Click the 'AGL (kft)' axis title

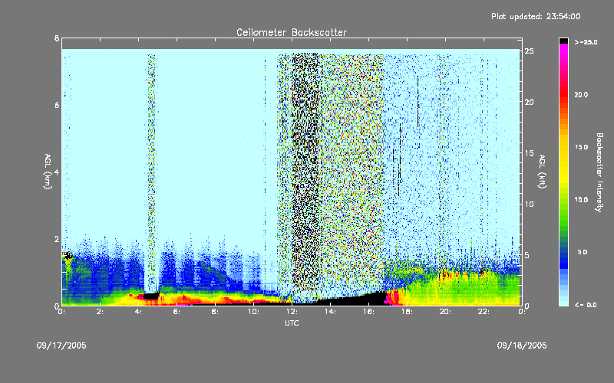coord(542,172)
